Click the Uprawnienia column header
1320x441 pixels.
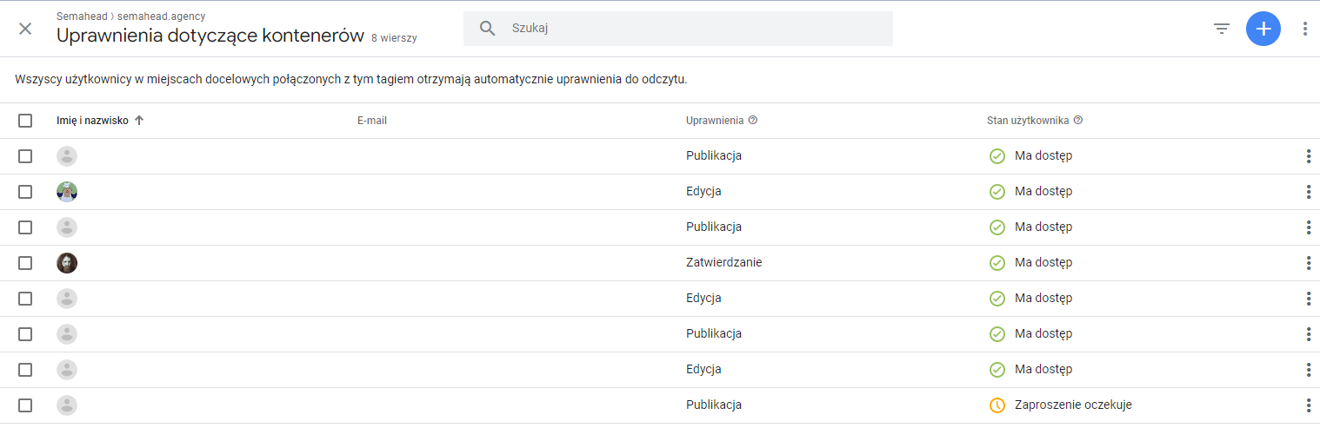(x=714, y=121)
